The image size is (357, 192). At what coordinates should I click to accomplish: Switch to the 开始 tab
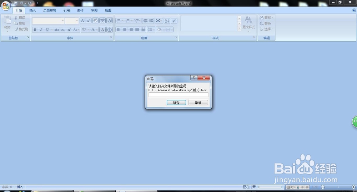pos(19,10)
